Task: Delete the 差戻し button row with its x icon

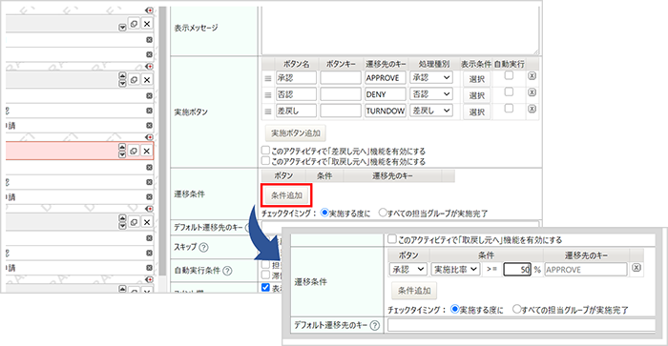Action: coord(532,110)
